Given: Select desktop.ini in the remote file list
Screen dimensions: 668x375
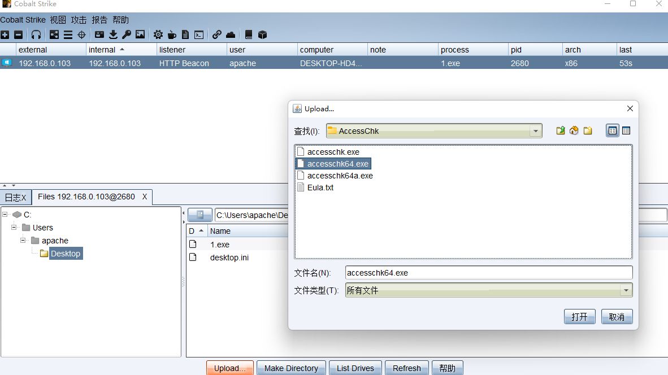Looking at the screenshot, I should pos(229,258).
